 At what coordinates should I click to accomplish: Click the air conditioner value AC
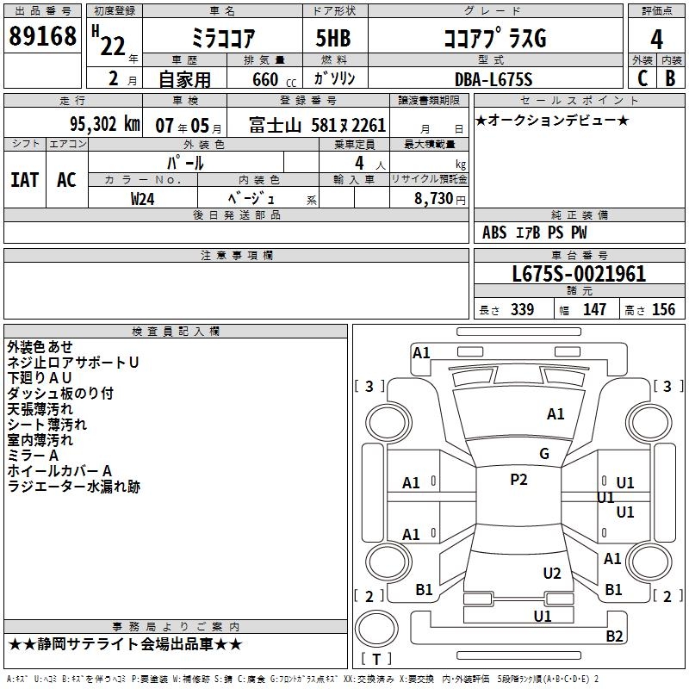pos(67,180)
